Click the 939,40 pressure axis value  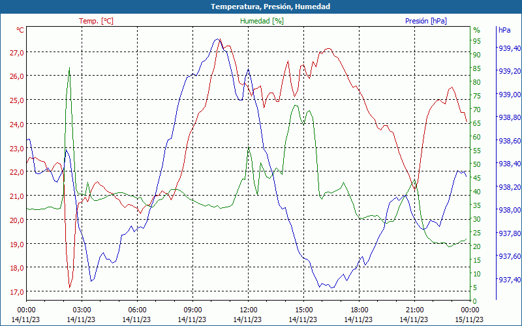(x=510, y=48)
